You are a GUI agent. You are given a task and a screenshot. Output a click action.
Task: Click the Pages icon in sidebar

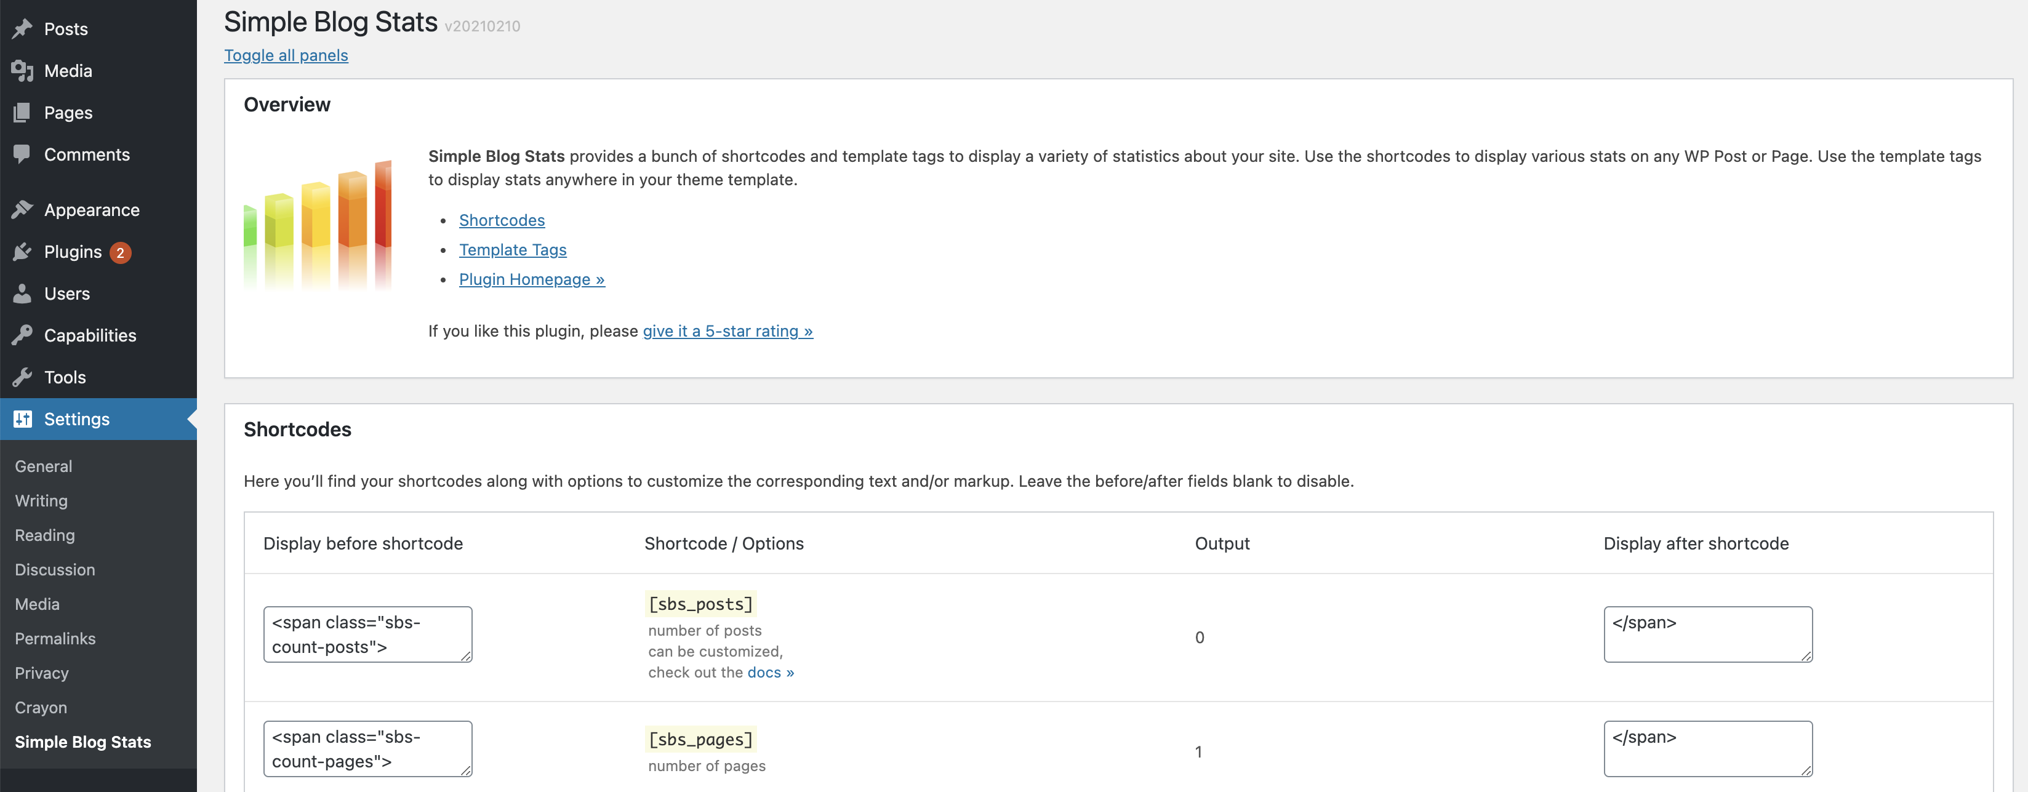[x=22, y=113]
